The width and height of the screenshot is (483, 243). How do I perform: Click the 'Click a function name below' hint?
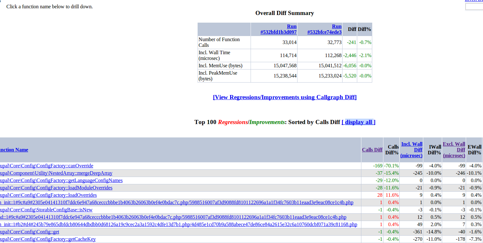[x=49, y=6]
